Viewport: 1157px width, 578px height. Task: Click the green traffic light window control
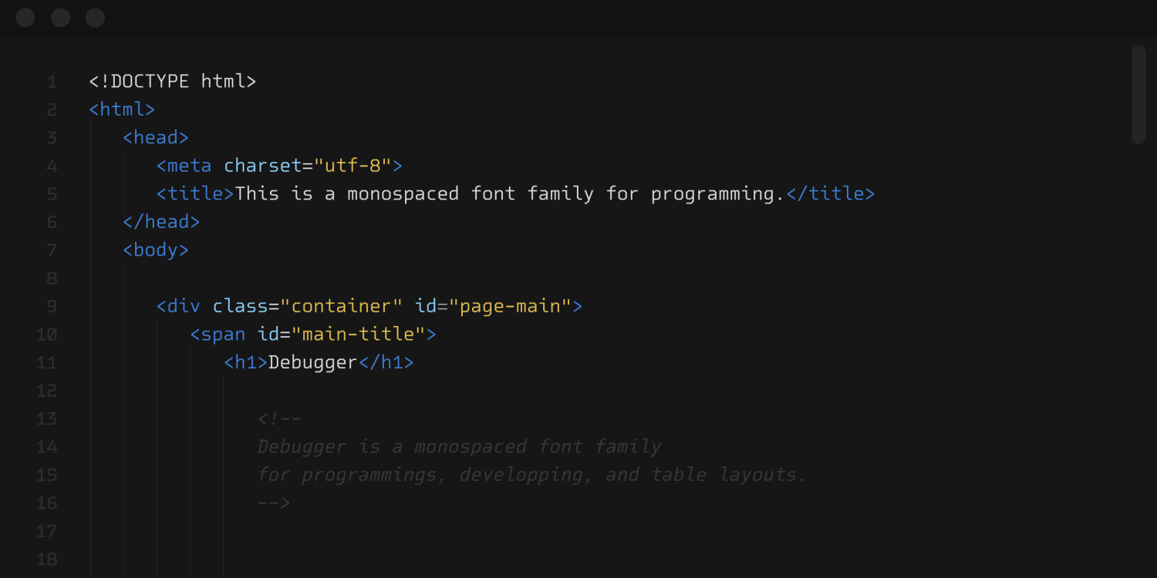pos(95,17)
